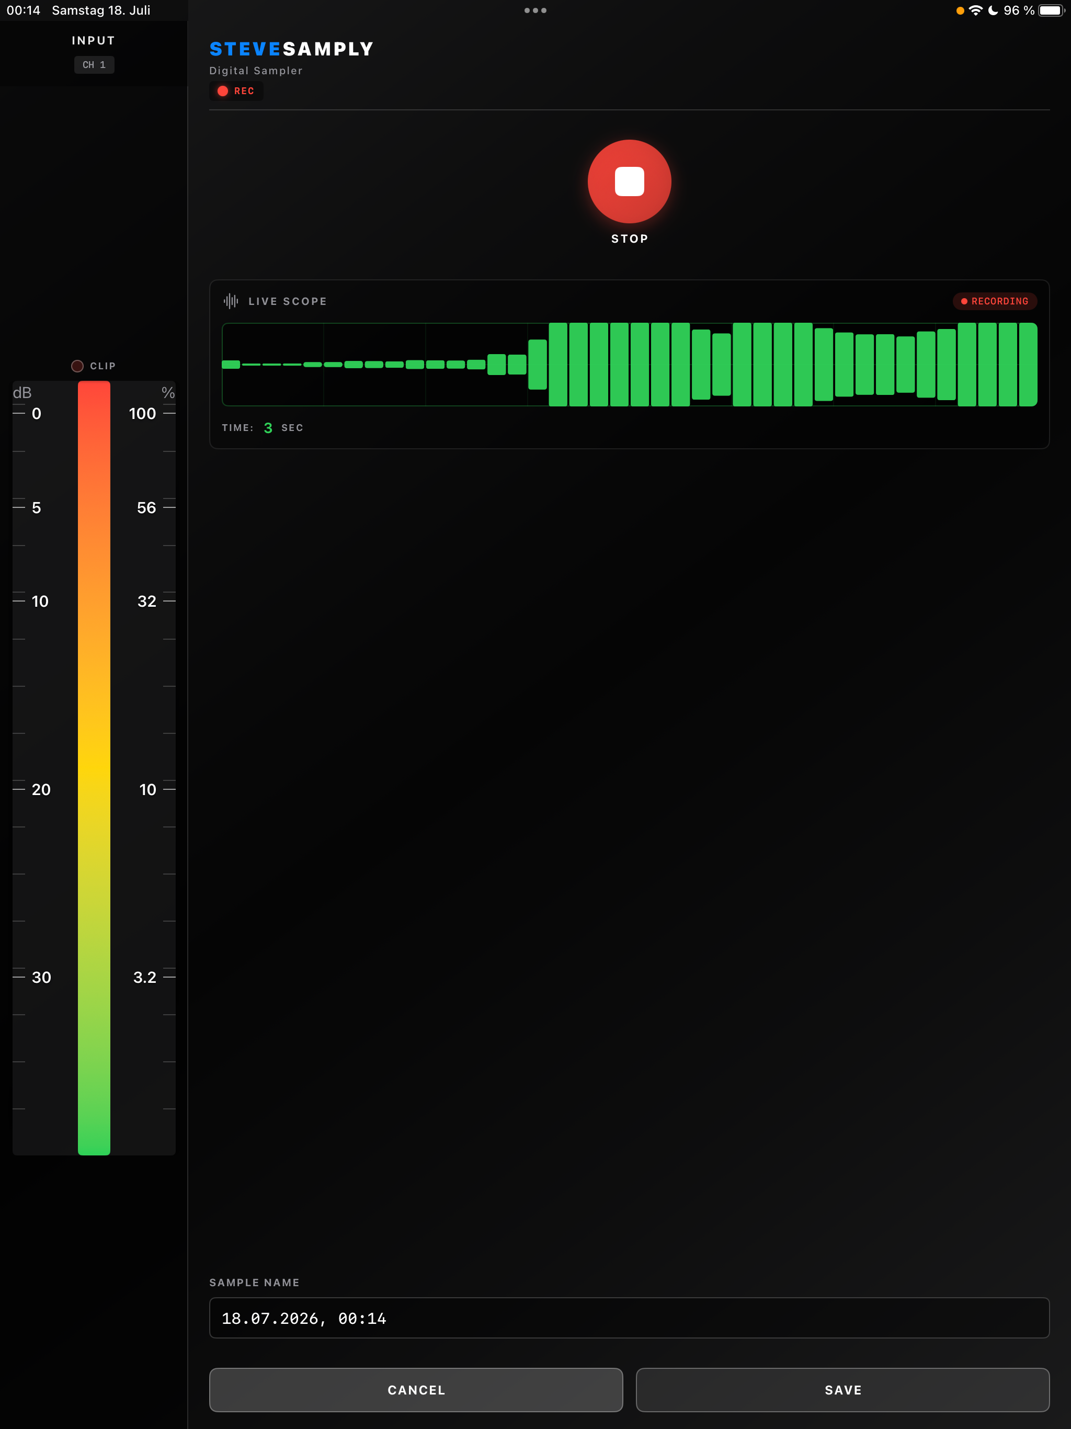Click the REC status badge
Image resolution: width=1071 pixels, height=1429 pixels.
pos(236,91)
